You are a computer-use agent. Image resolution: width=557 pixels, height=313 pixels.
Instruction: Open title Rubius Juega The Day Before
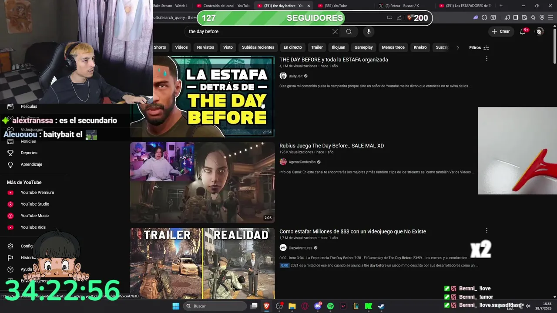[x=332, y=146]
